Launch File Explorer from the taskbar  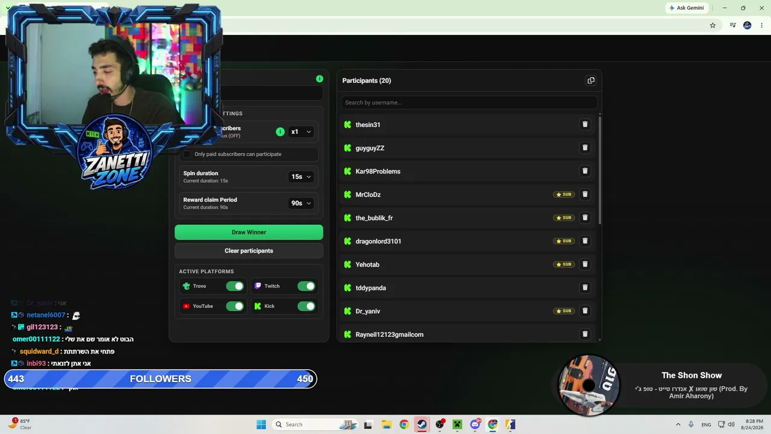pos(386,424)
